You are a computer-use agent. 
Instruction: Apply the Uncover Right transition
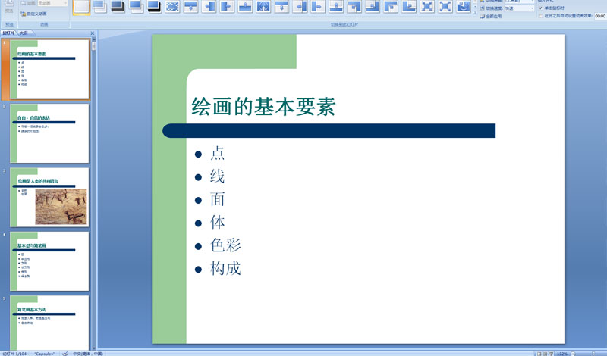[x=318, y=7]
